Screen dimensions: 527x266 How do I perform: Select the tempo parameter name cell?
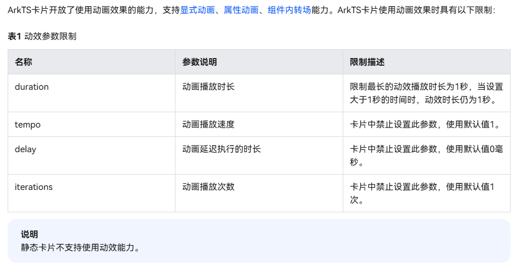[x=27, y=124]
